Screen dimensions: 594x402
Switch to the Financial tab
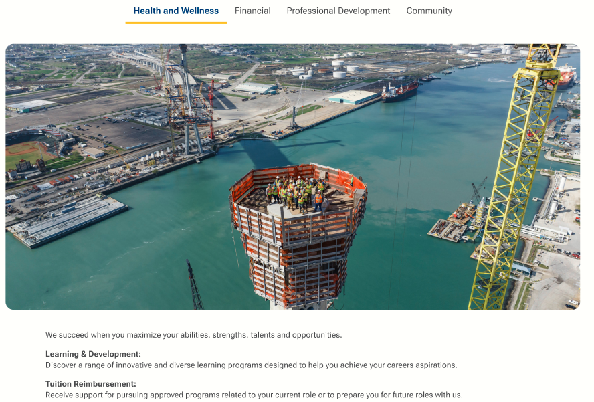(252, 11)
